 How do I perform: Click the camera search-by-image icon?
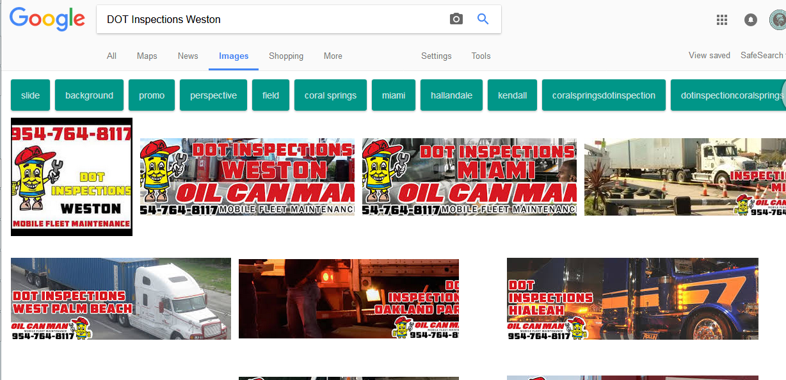(456, 19)
